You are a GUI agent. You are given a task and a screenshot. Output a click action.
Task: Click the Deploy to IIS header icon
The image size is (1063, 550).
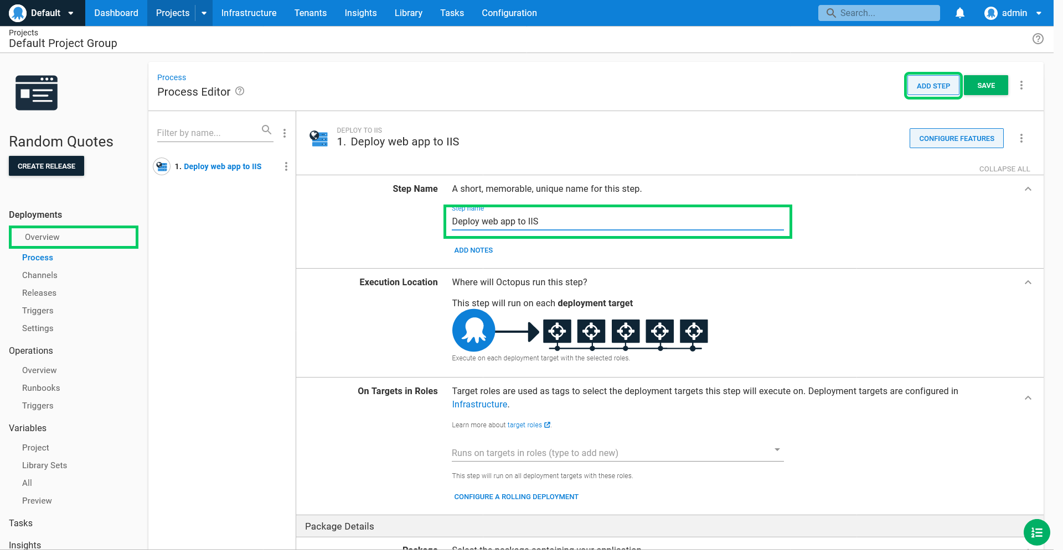pyautogui.click(x=319, y=138)
